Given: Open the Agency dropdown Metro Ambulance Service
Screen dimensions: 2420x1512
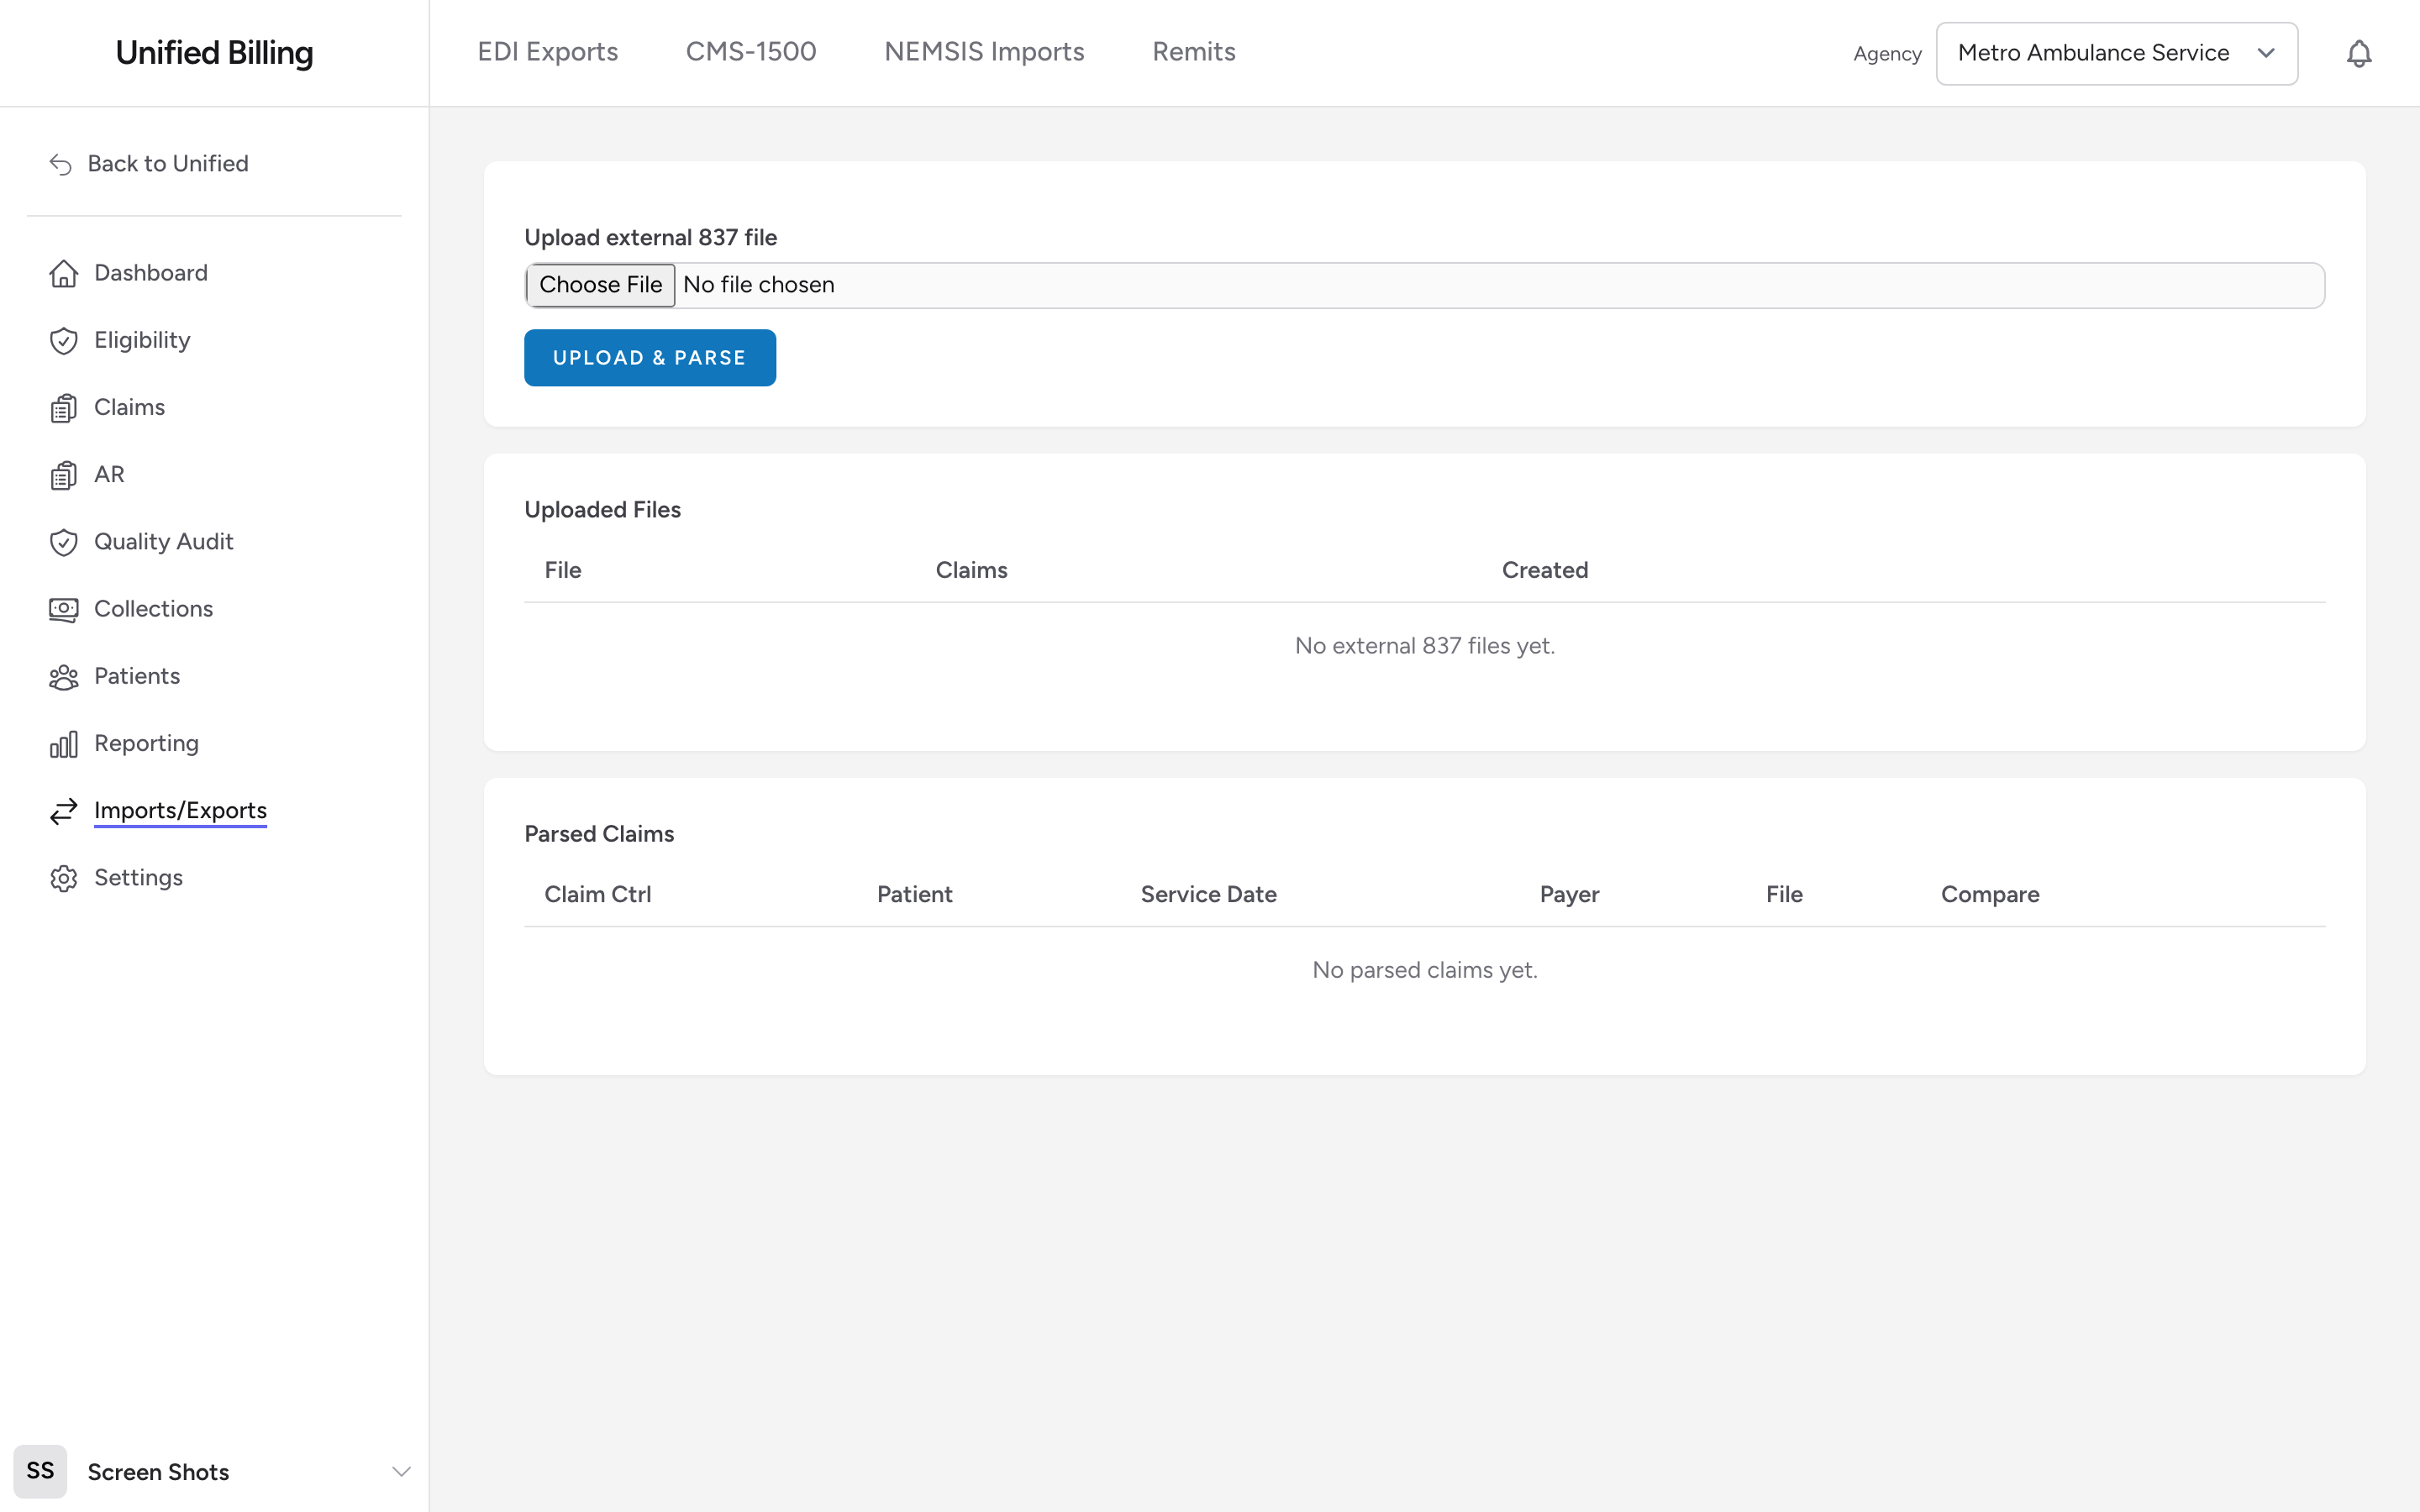Looking at the screenshot, I should tap(2116, 53).
